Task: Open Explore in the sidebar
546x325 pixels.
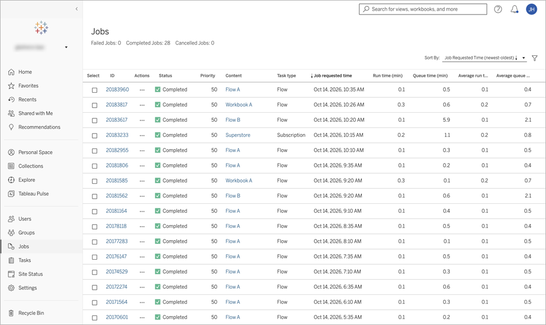Action: click(x=26, y=180)
